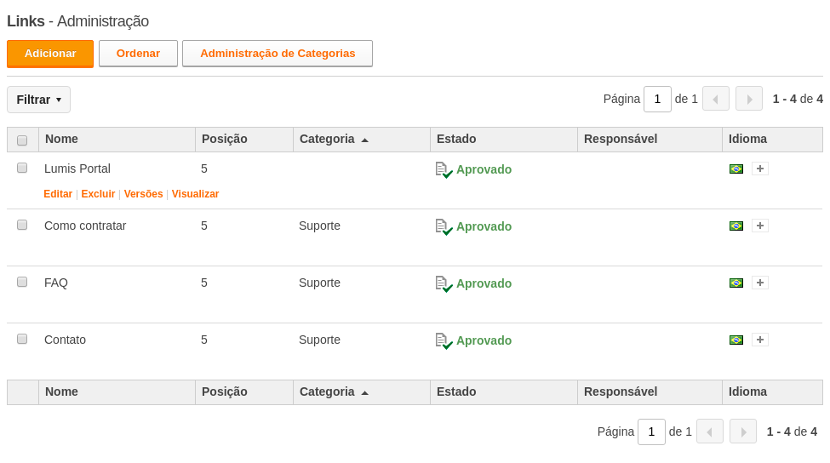830x463 pixels.
Task: Click the Brazil flag in the Contato row
Action: click(736, 340)
